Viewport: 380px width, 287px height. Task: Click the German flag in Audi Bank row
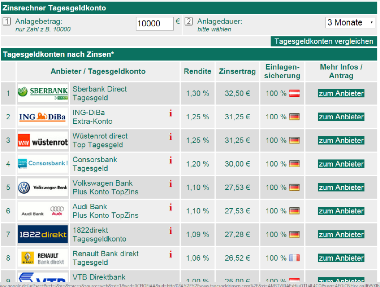click(294, 211)
